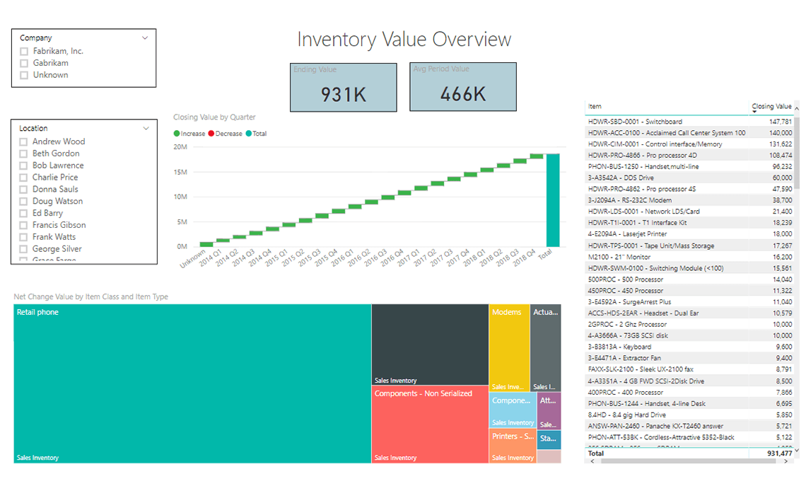
Task: Select row HDWR-SBD-0001 - Switchboard
Action: coord(690,122)
